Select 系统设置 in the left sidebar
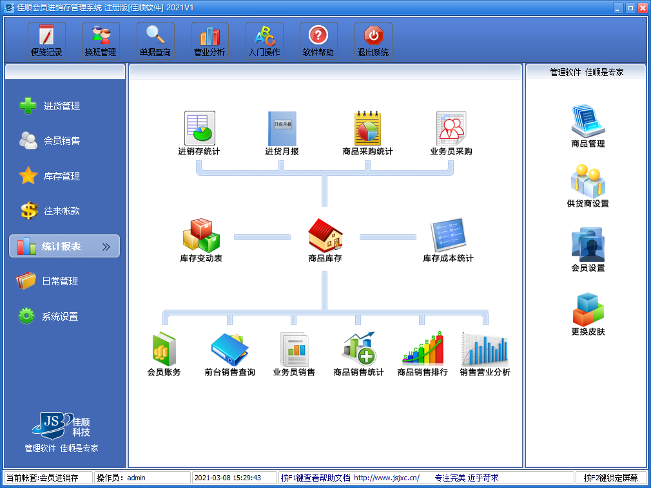651x488 pixels. tap(48, 316)
